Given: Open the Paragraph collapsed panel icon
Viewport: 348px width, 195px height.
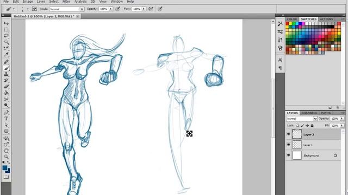Looking at the screenshot, I should [280, 68].
